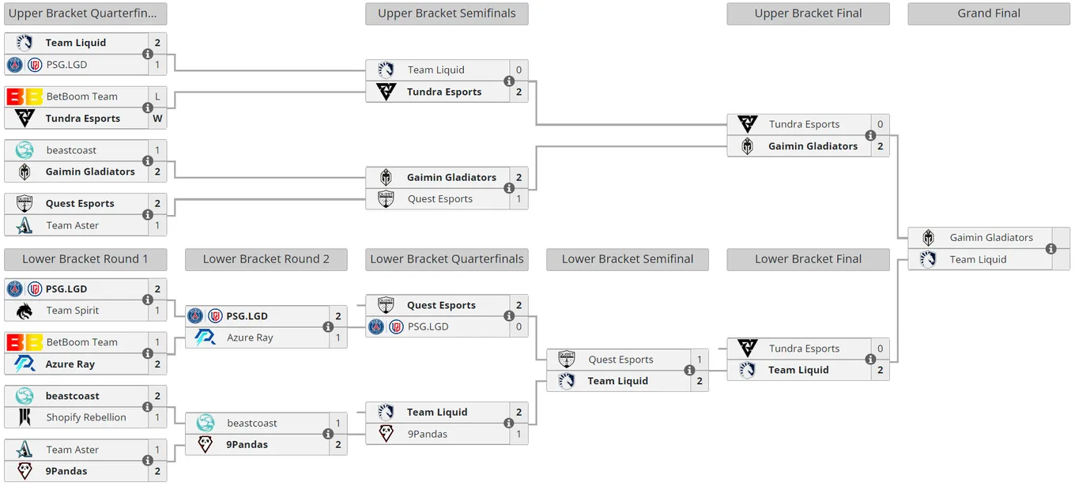The image size is (1075, 490).
Task: Open Team Aster link in Upper Quarterfinals
Action: (x=73, y=225)
